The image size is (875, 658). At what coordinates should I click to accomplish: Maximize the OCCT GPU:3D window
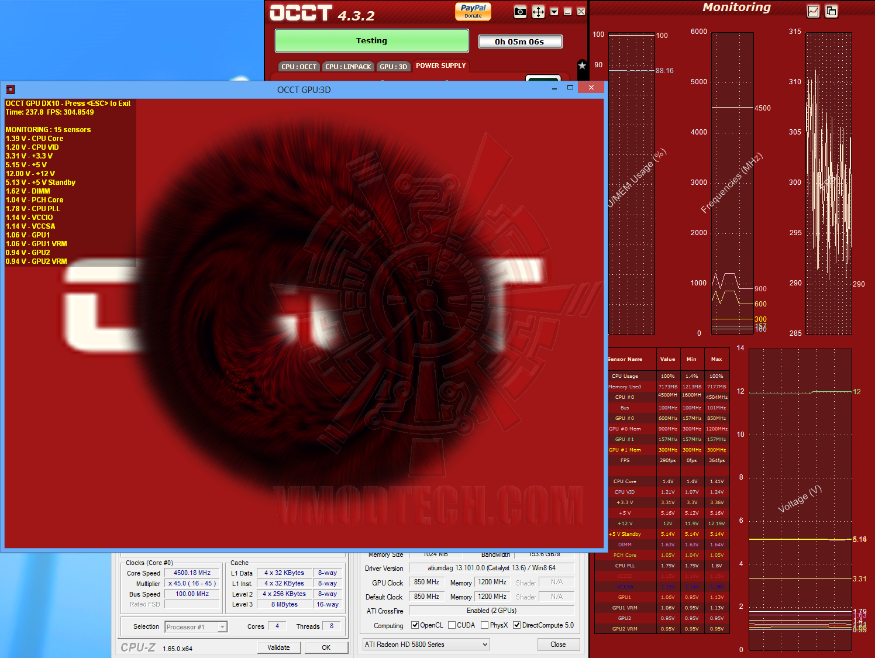(x=570, y=88)
